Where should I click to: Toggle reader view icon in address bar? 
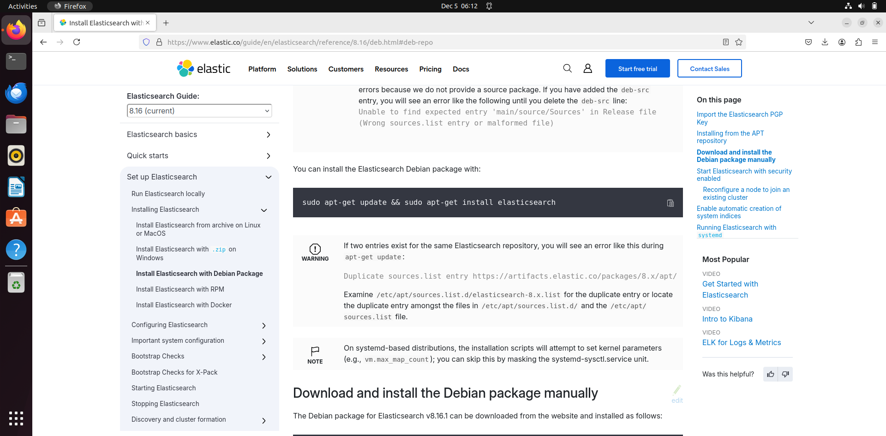725,42
